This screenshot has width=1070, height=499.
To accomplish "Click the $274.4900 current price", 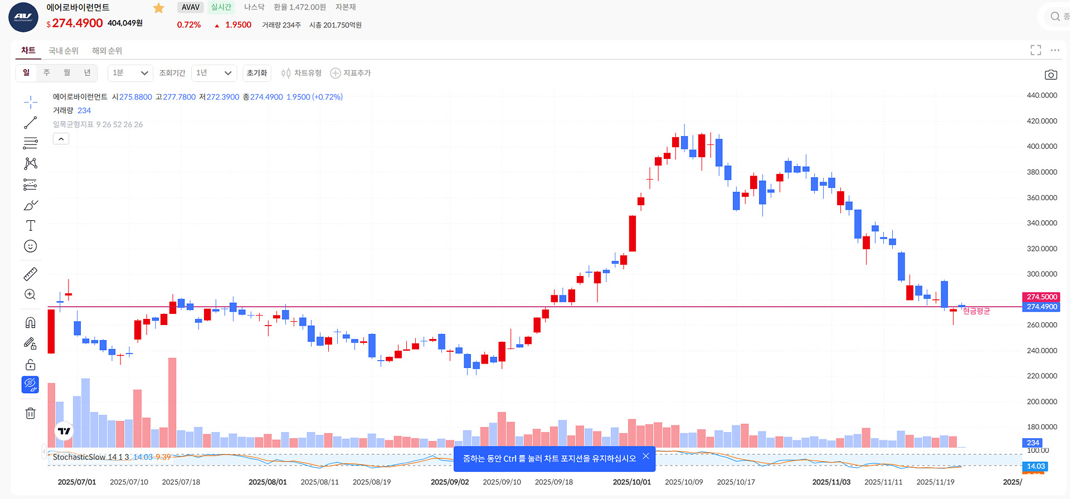I will pyautogui.click(x=75, y=23).
